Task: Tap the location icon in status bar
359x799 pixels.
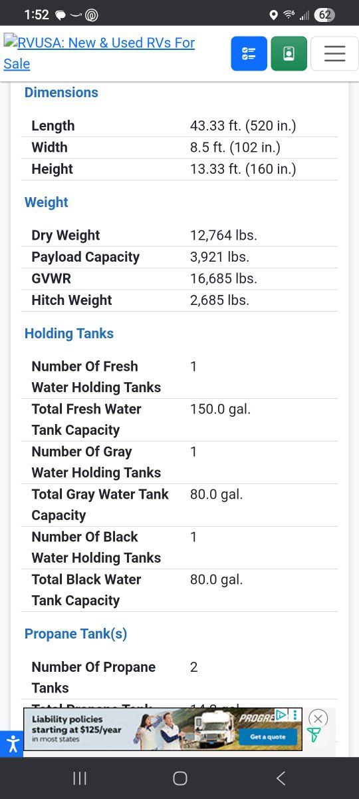Action: click(273, 15)
